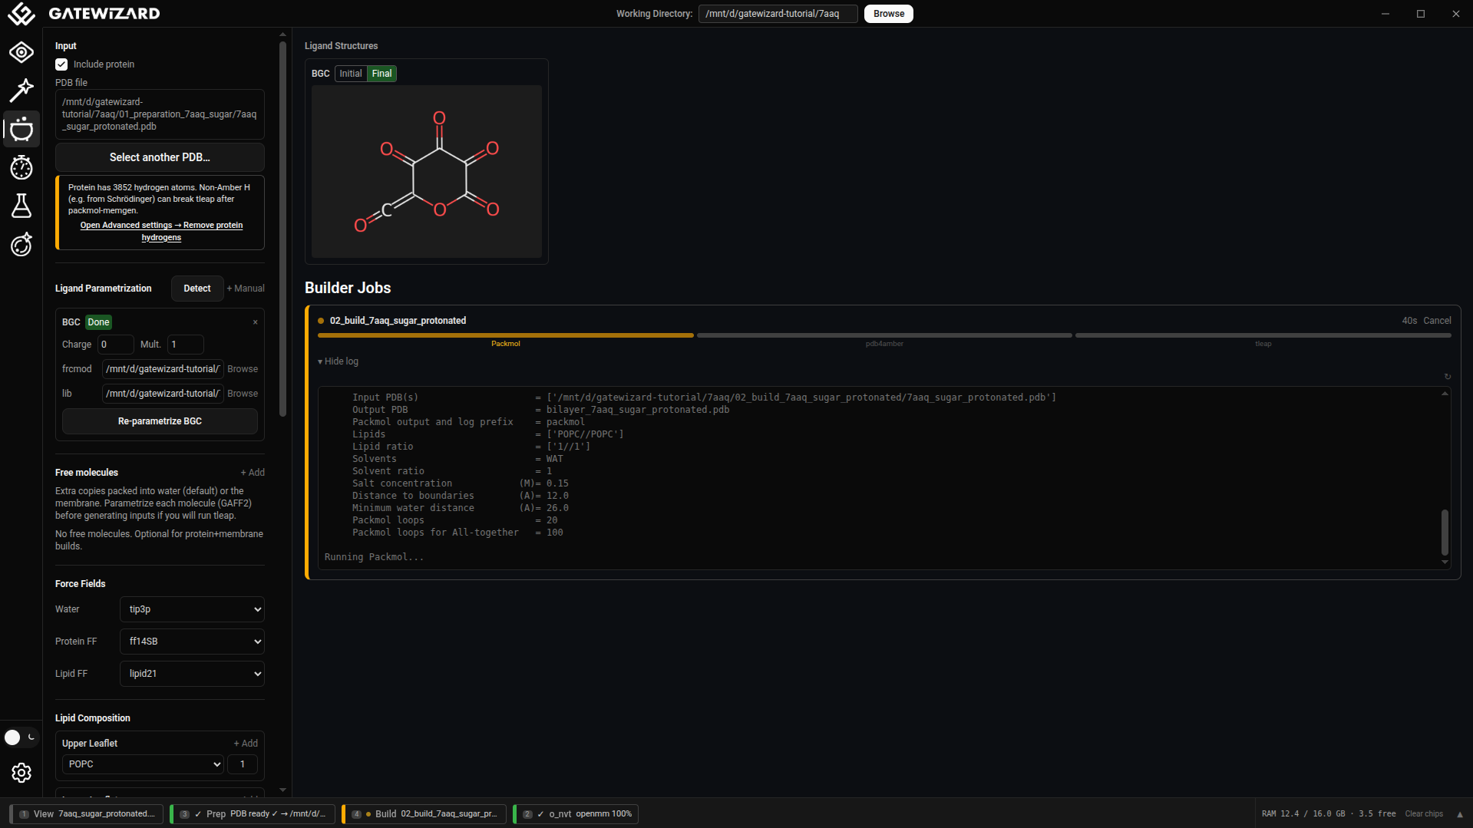Show the Initial BGC ligand structure

point(351,74)
